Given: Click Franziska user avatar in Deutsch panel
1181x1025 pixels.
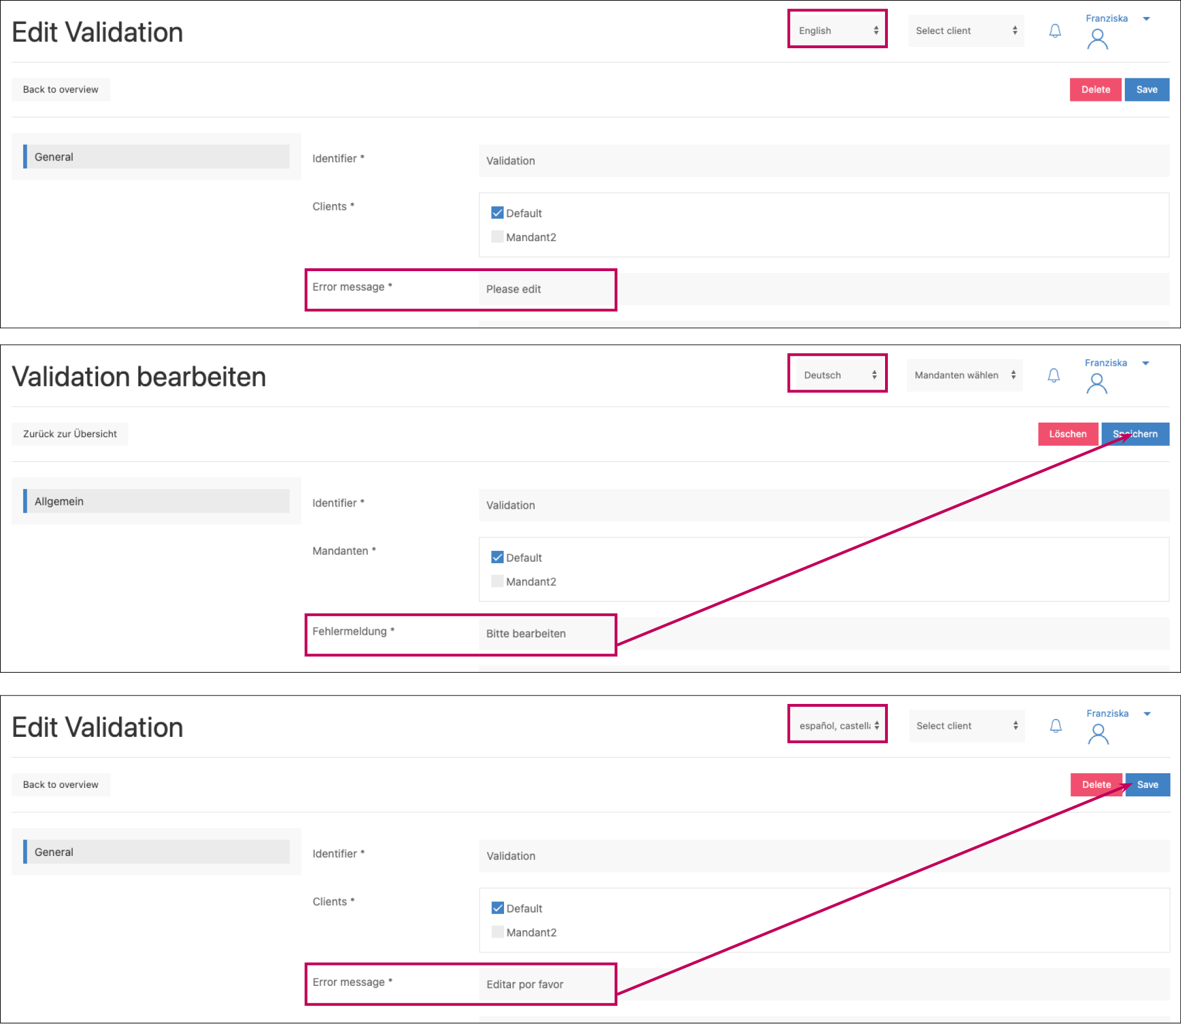Looking at the screenshot, I should click(1096, 384).
